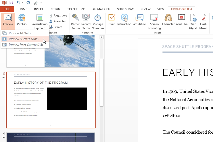Click the Undo arrow
This screenshot has height=142, width=213.
tap(18, 2)
